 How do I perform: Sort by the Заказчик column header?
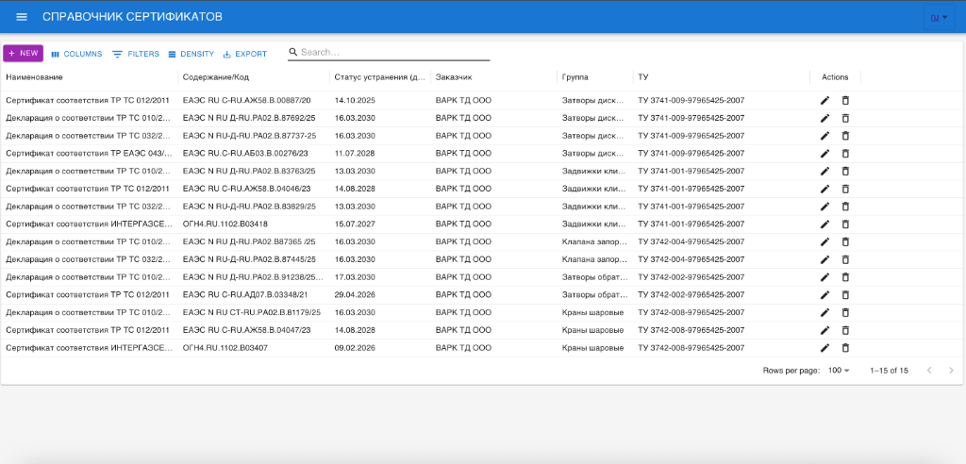point(453,76)
